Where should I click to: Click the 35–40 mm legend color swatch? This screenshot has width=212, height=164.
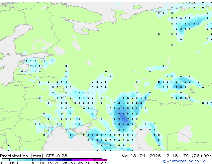point(83,160)
